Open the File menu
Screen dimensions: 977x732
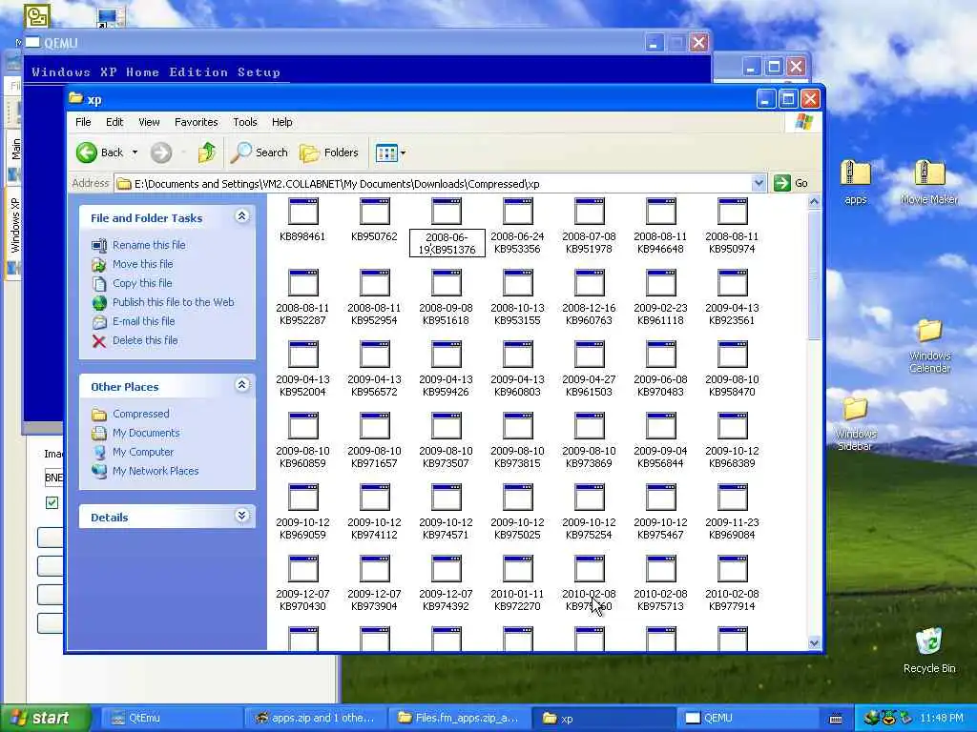[83, 122]
